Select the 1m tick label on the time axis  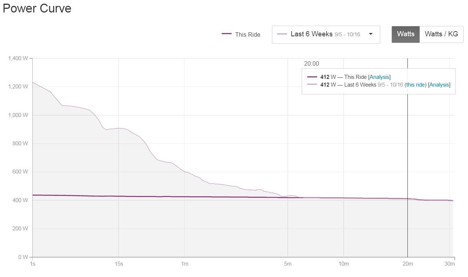pos(185,264)
